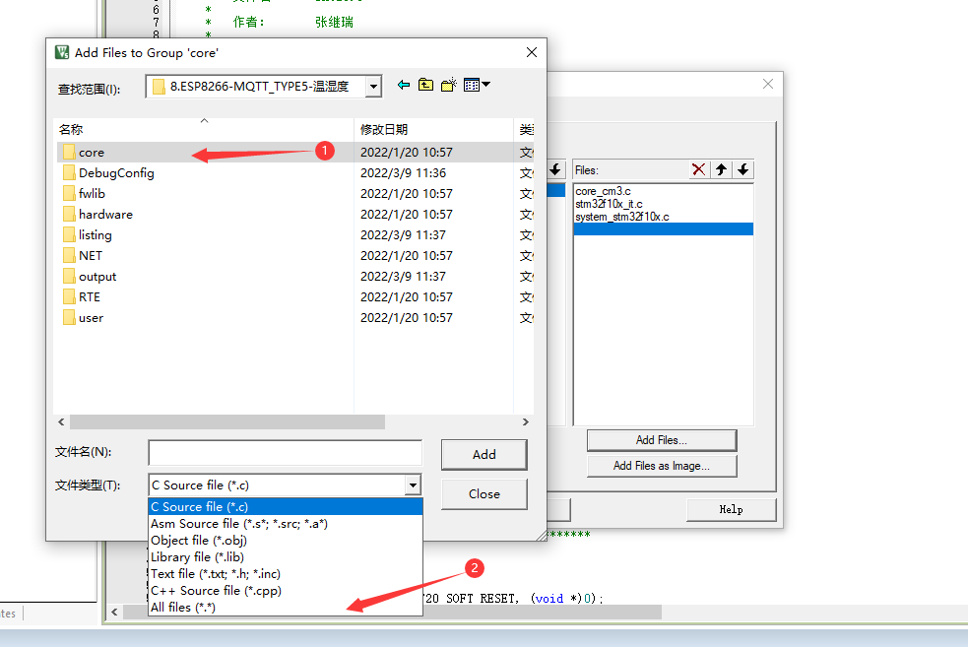The height and width of the screenshot is (647, 968).
Task: Focus the file name input field
Action: (286, 453)
